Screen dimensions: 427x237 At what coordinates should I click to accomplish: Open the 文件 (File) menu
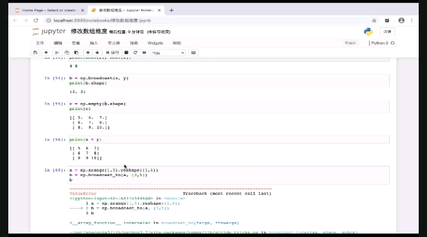click(40, 43)
